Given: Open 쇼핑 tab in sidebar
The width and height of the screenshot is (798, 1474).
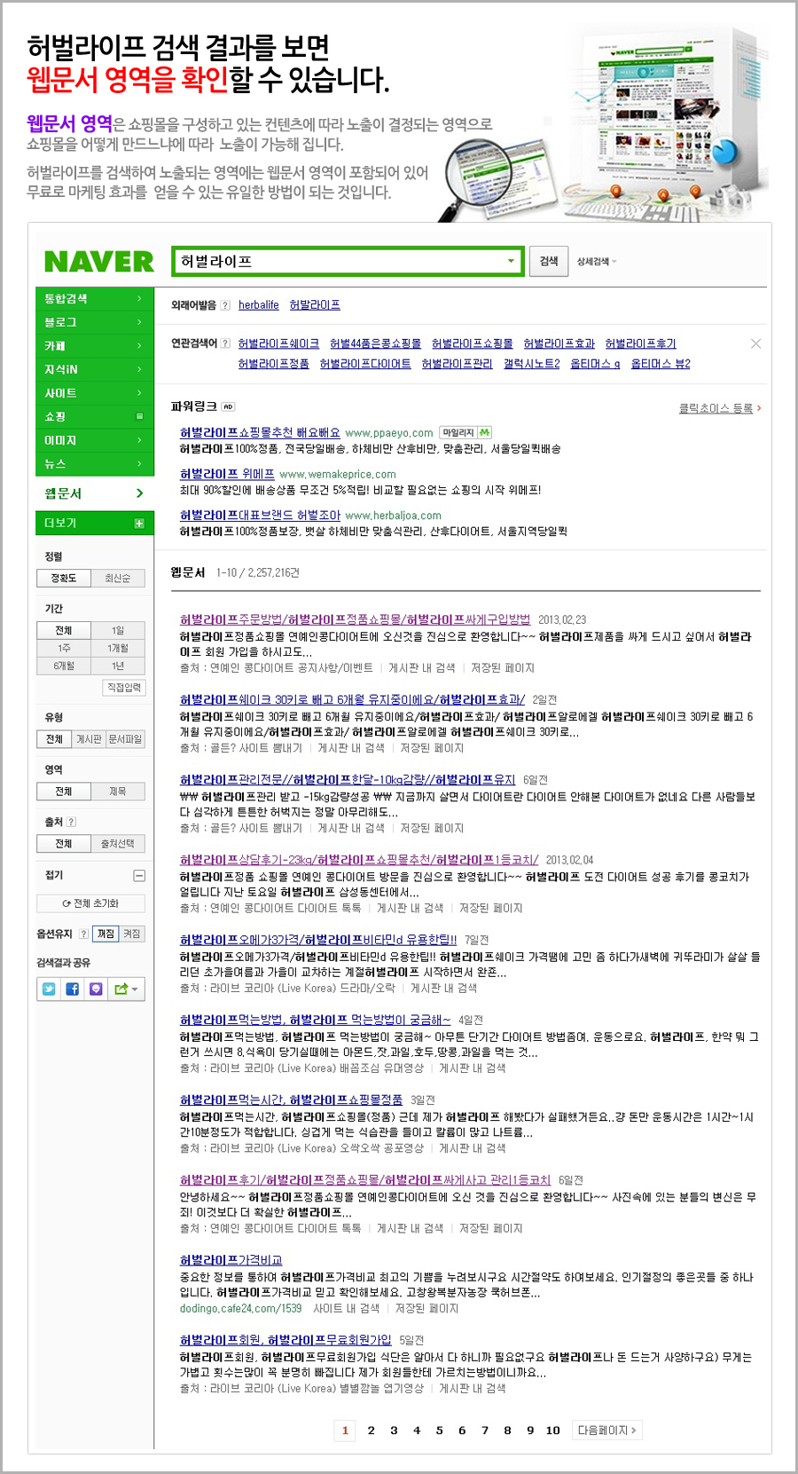Looking at the screenshot, I should (x=95, y=416).
